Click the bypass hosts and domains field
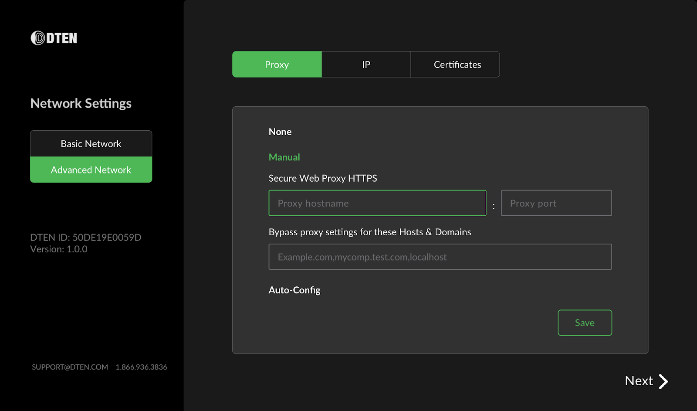 coord(440,257)
